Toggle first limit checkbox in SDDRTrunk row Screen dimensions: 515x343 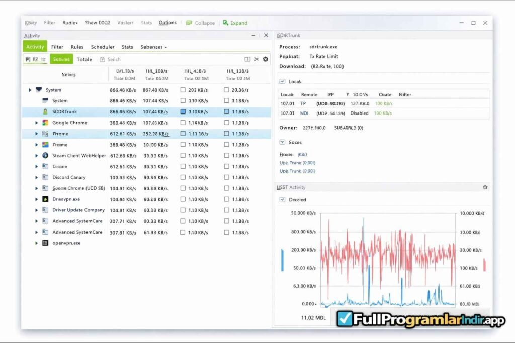[183, 111]
